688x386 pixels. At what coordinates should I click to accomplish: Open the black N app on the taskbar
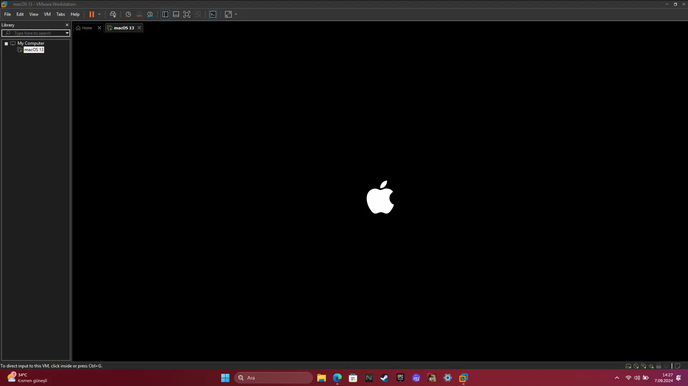pos(369,378)
